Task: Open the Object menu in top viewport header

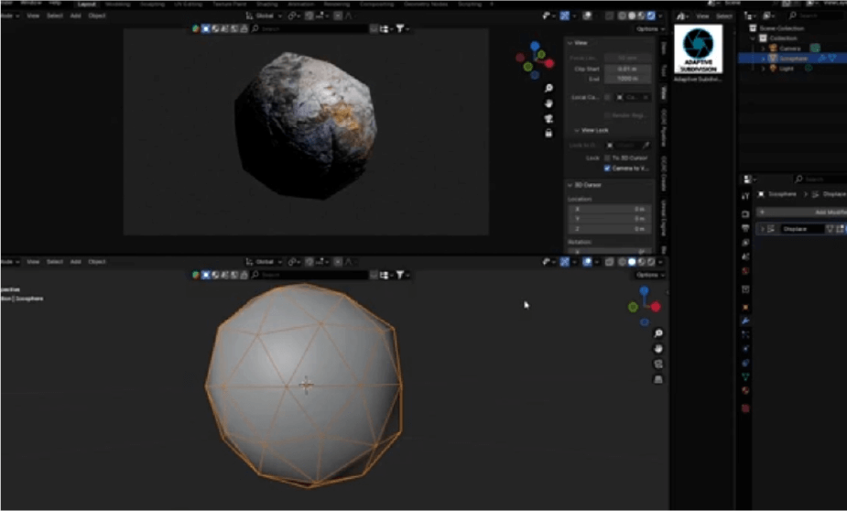Action: 97,16
